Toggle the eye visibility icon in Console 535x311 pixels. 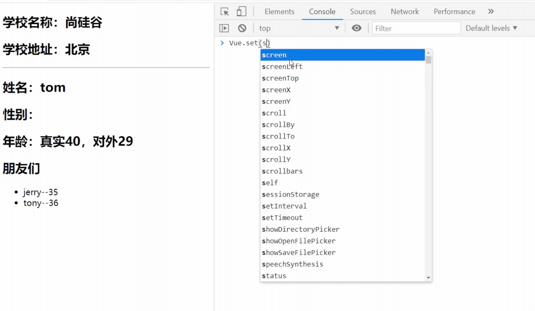coord(357,28)
